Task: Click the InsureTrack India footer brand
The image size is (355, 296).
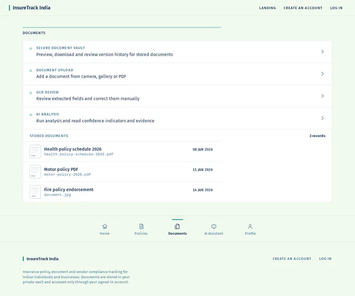Action: coord(40,259)
